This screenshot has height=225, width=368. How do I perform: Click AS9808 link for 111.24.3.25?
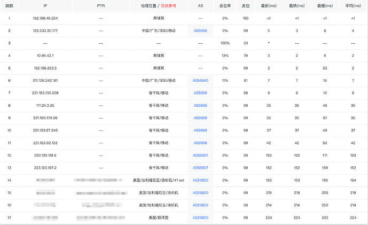point(200,105)
